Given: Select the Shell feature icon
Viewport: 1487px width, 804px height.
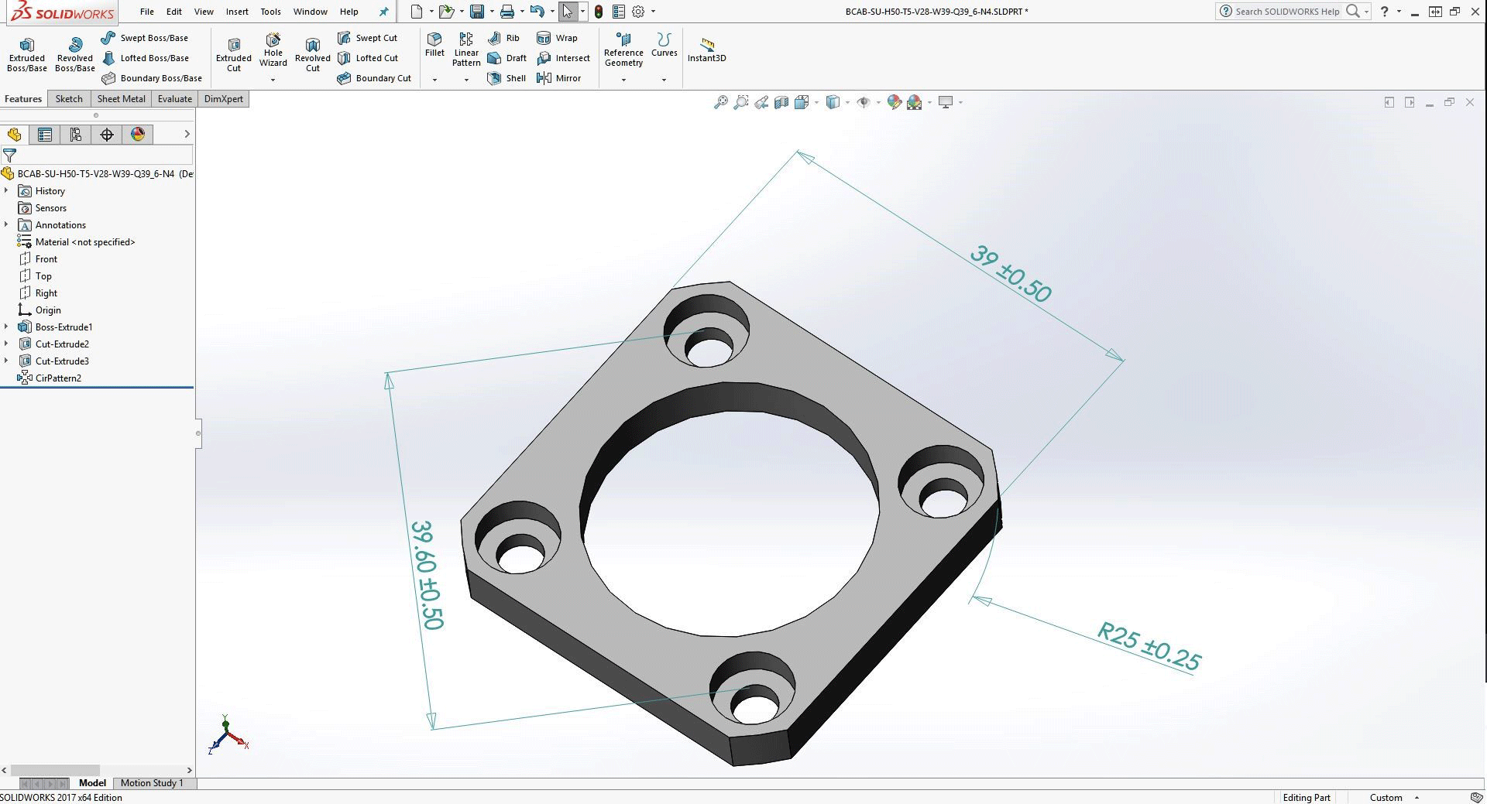Looking at the screenshot, I should tap(507, 78).
